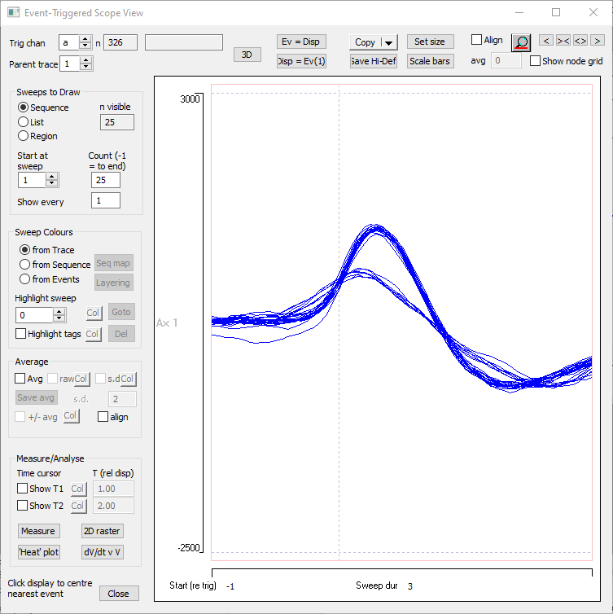Click the '>' shift-right navigation button
613x614 pixels.
click(x=598, y=41)
